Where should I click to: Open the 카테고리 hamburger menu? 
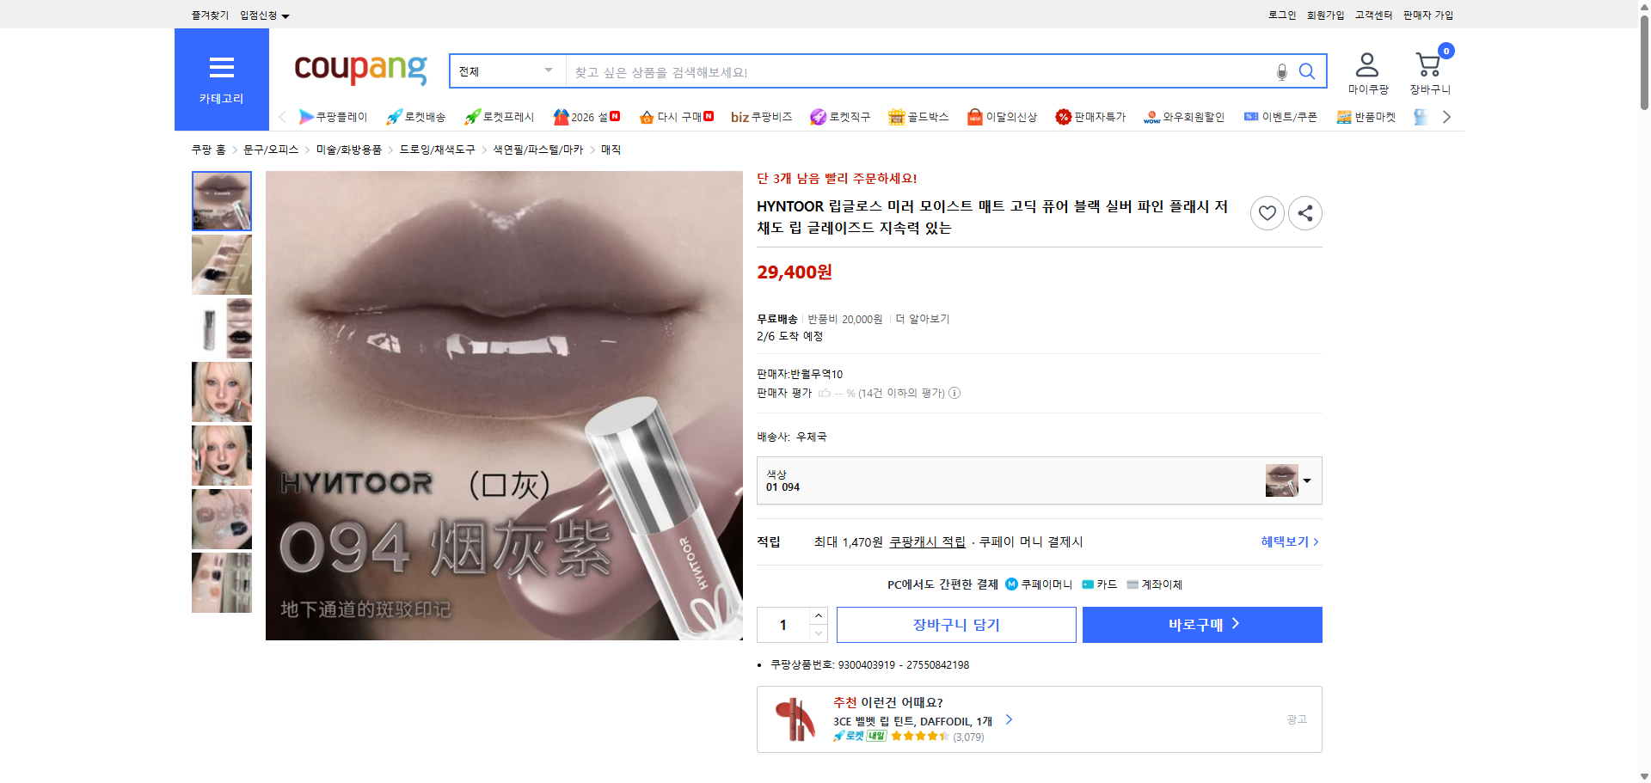[221, 68]
